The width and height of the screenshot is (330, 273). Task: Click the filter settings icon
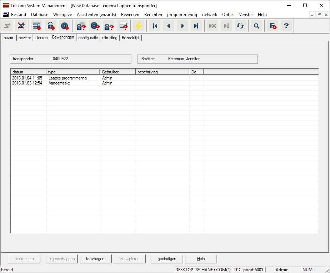coord(273,26)
